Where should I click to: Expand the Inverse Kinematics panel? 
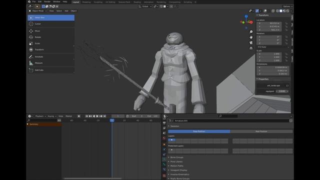click(179, 174)
